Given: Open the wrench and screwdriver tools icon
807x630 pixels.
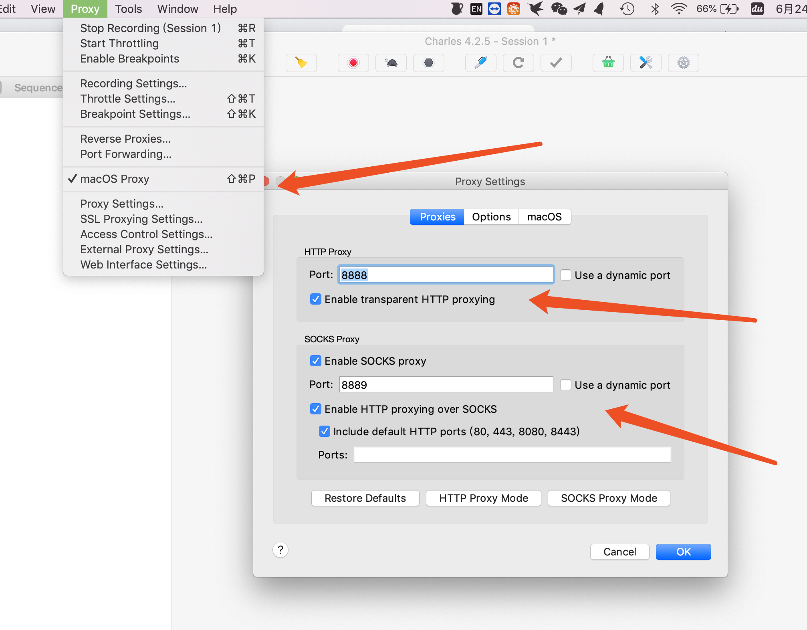Looking at the screenshot, I should [646, 63].
